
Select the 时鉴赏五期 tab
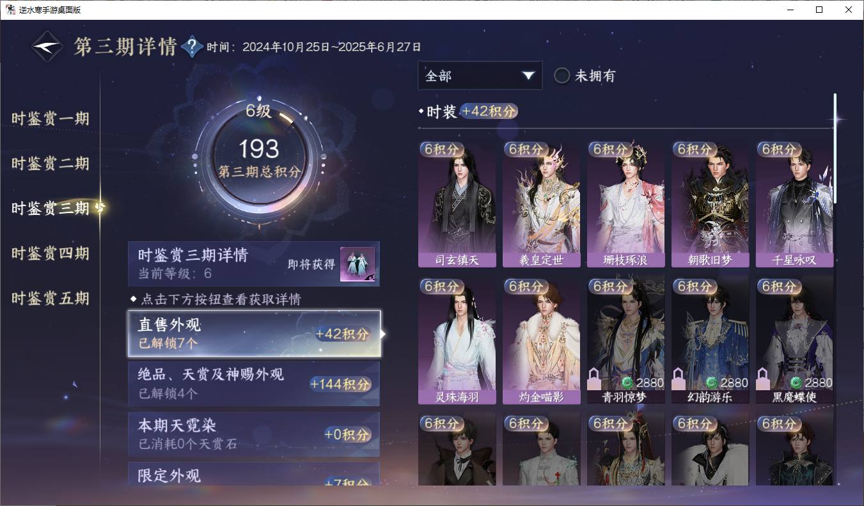click(50, 299)
